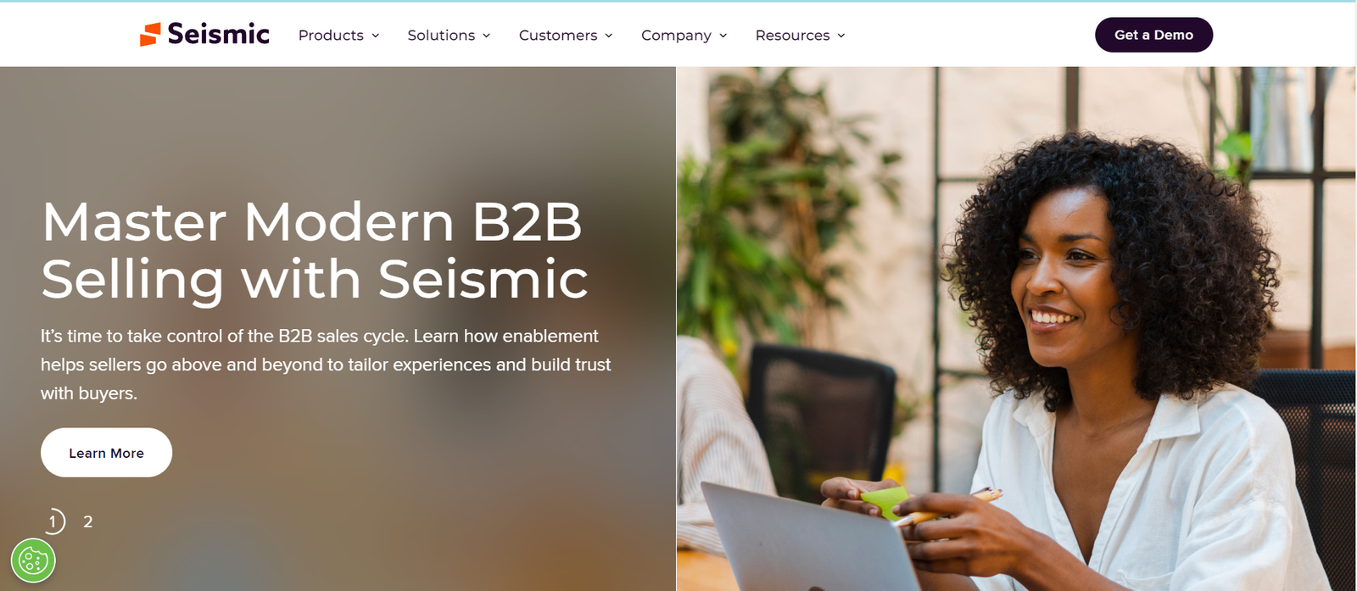Image resolution: width=1357 pixels, height=591 pixels.
Task: Expand the Resources chevron arrow
Action: (841, 36)
